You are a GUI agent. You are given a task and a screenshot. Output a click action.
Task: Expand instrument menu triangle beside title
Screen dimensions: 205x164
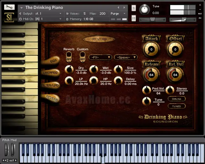coord(22,8)
